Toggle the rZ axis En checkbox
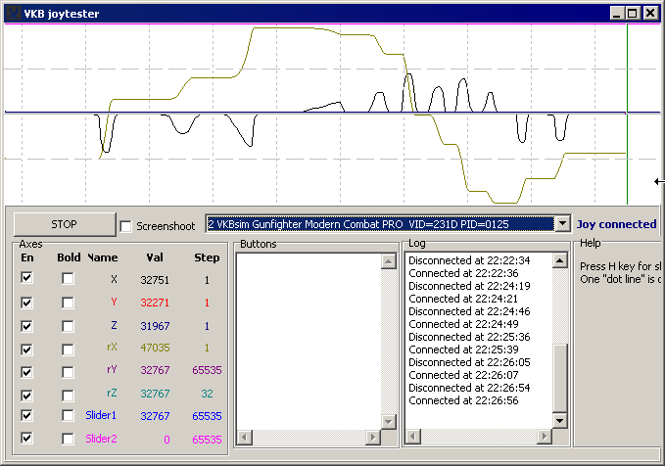The width and height of the screenshot is (665, 466). click(26, 396)
